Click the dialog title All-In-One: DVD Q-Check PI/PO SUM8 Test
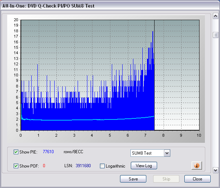 (x=49, y=6)
